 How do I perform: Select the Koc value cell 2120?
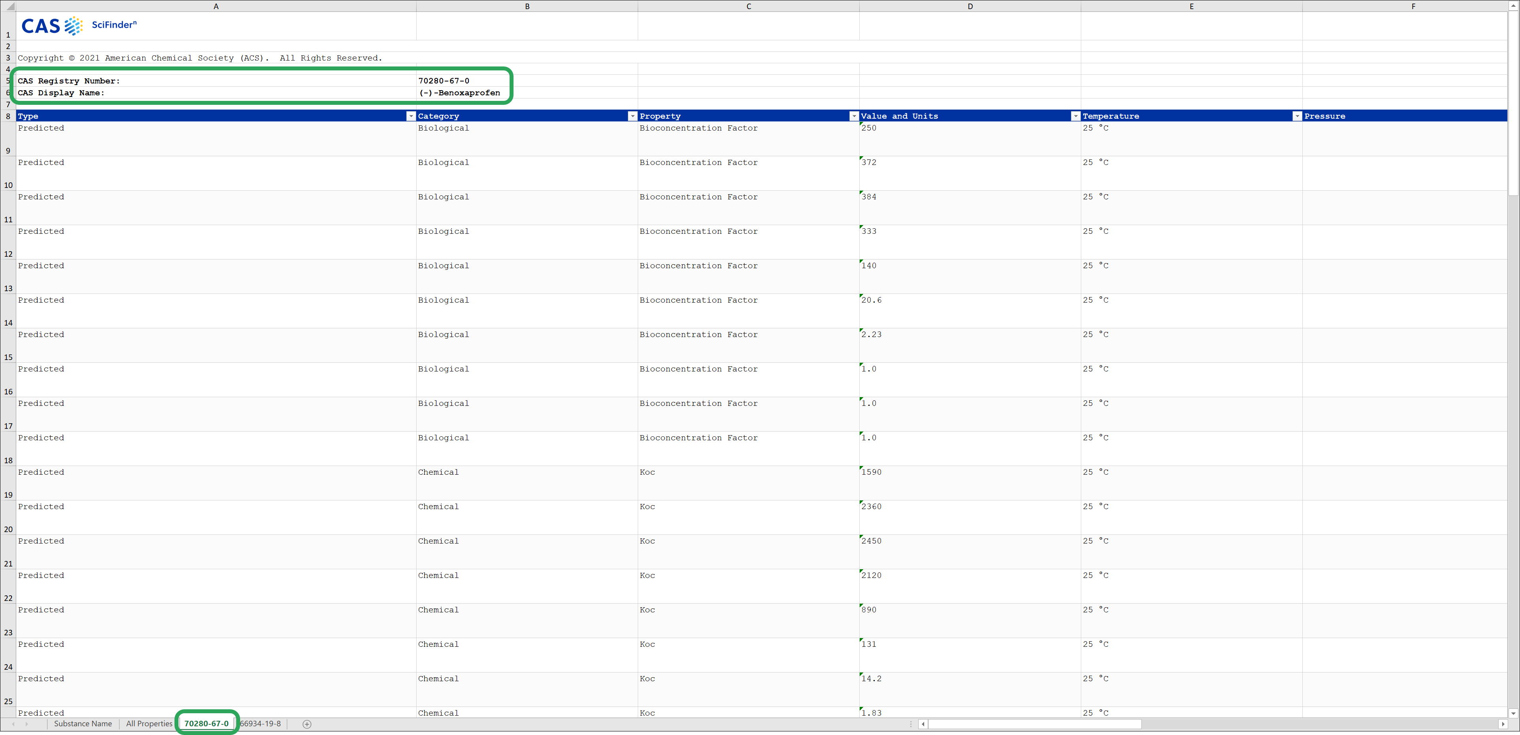pyautogui.click(x=970, y=586)
